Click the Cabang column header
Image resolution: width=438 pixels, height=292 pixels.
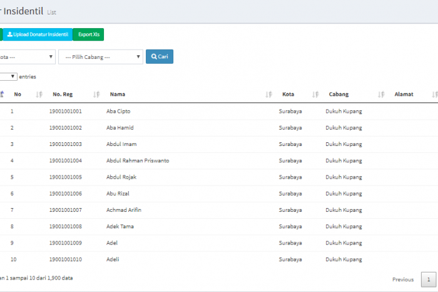pyautogui.click(x=339, y=94)
